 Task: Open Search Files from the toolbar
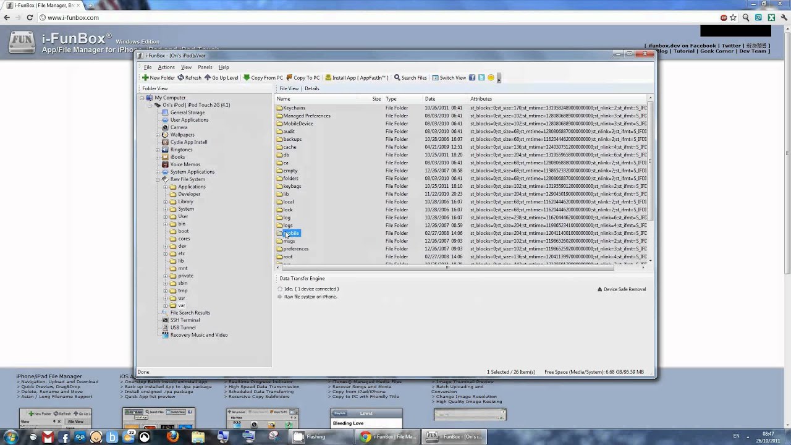click(410, 78)
